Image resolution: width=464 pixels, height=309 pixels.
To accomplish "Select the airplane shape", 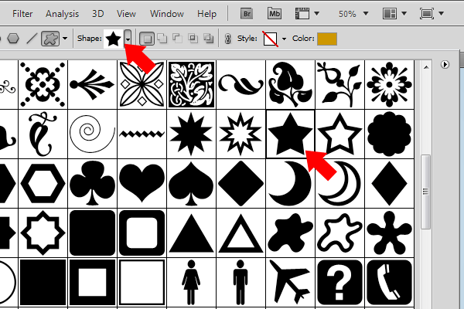I will tap(290, 283).
